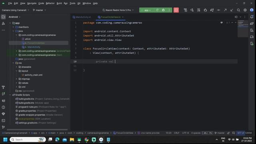Click memory indicator 677 of 1280M
The height and width of the screenshot is (144, 256).
click(244, 133)
